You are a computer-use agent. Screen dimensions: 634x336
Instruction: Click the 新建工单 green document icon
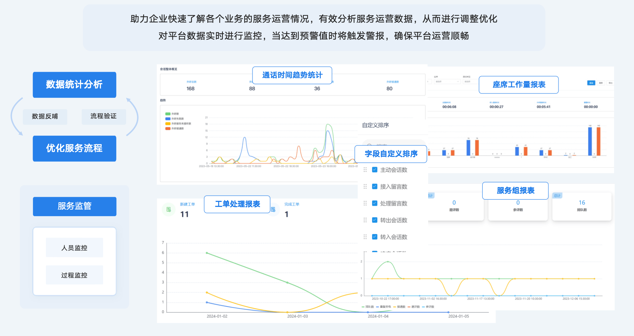[169, 209]
